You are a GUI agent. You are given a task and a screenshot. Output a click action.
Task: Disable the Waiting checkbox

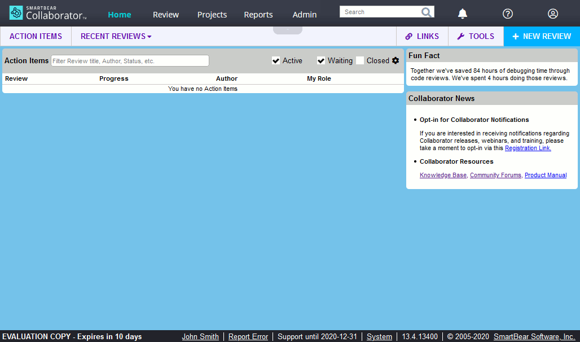click(x=320, y=60)
